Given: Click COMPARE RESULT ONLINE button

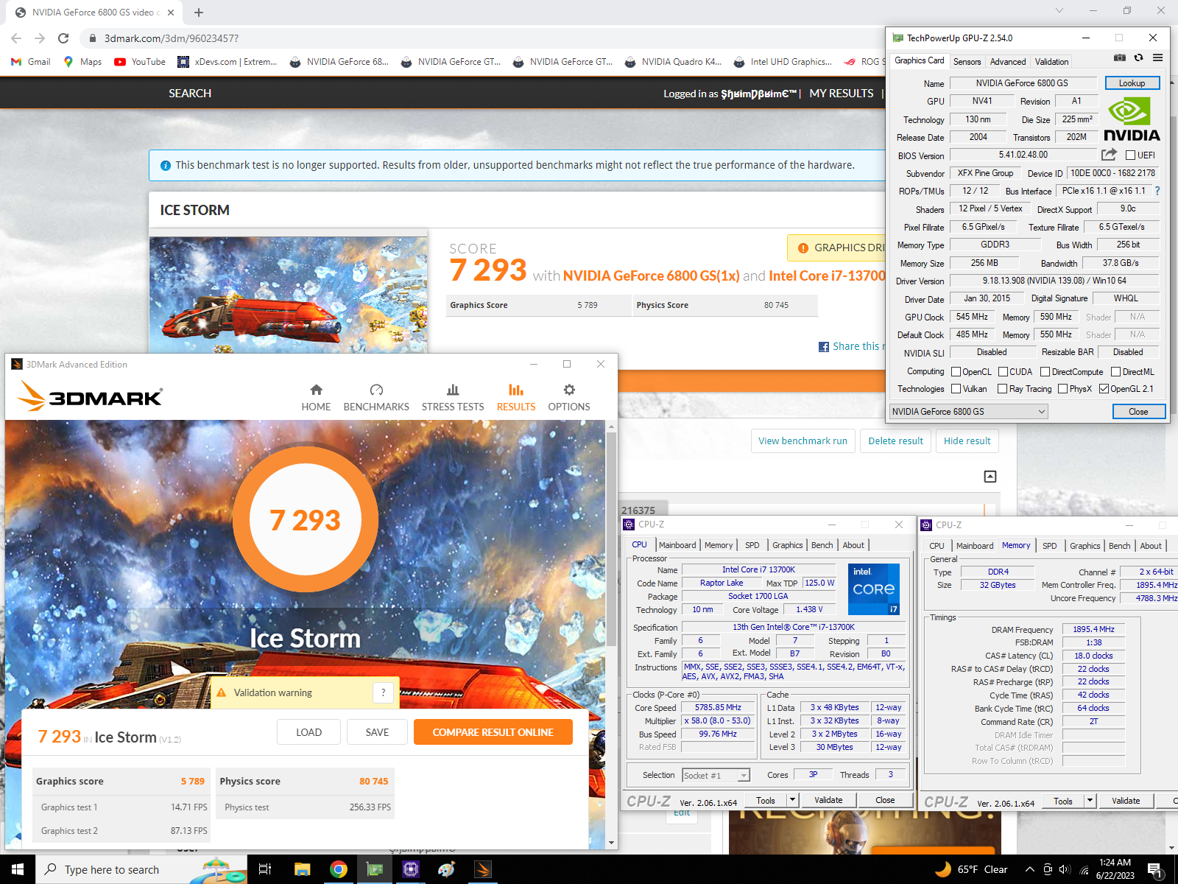Looking at the screenshot, I should 493,732.
